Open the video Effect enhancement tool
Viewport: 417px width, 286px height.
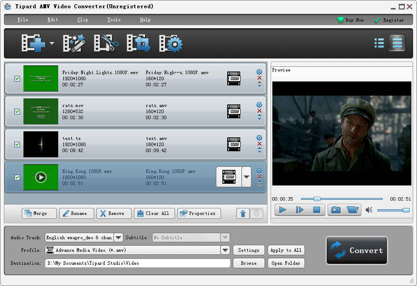coord(74,43)
